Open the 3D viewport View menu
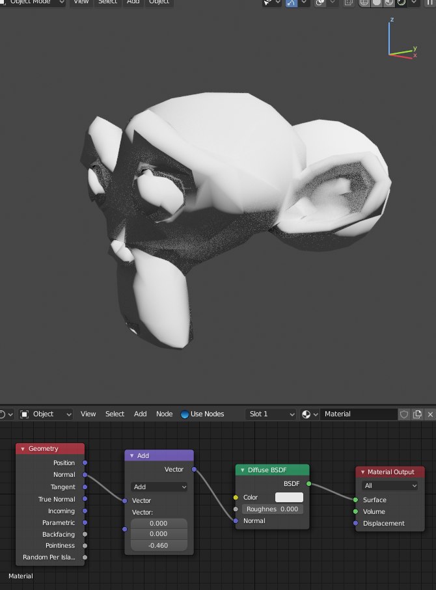This screenshot has width=436, height=590. (x=81, y=3)
